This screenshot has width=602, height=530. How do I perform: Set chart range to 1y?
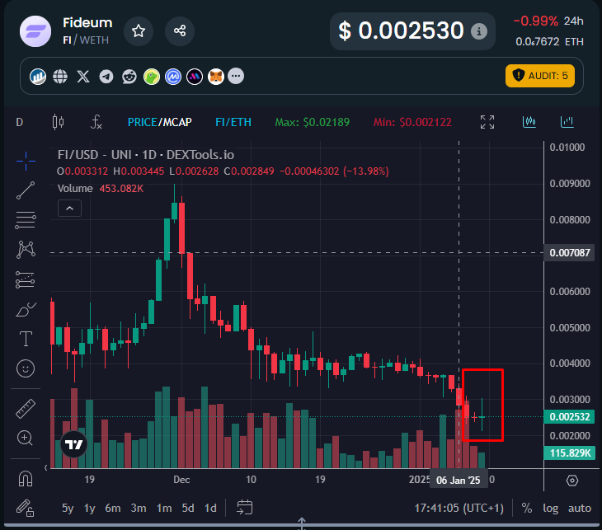89,508
